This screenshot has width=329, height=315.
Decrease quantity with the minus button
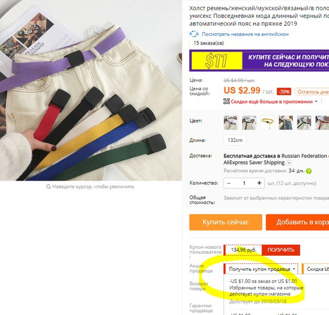pos(229,183)
